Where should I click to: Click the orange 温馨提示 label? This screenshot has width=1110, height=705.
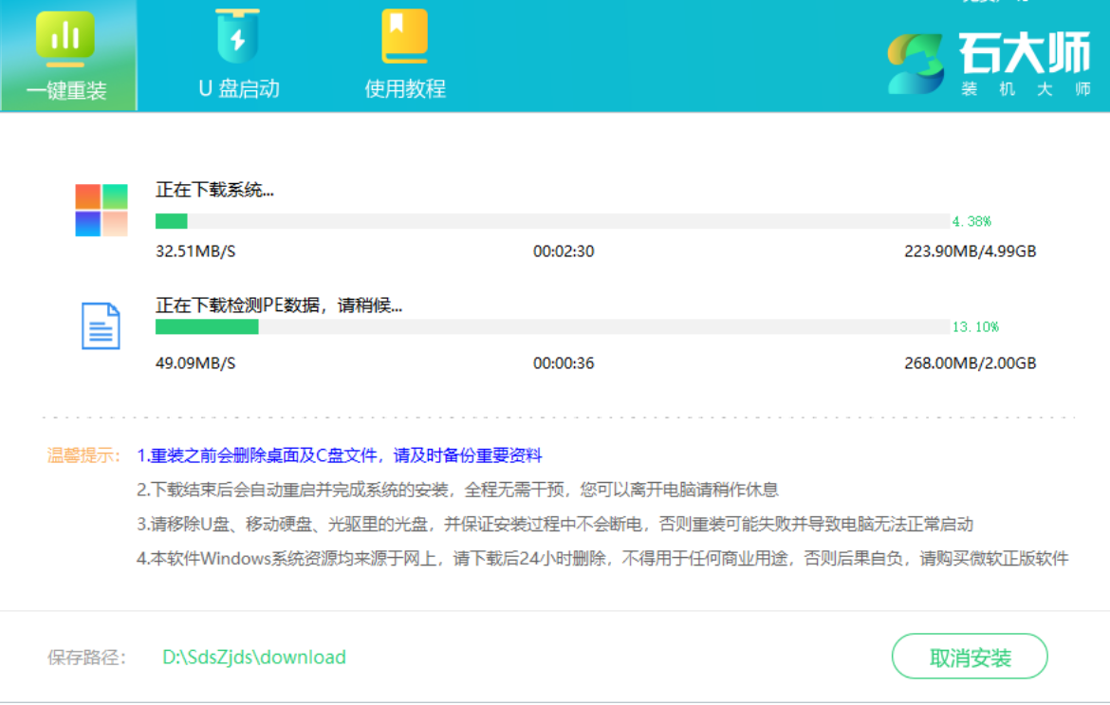point(84,455)
